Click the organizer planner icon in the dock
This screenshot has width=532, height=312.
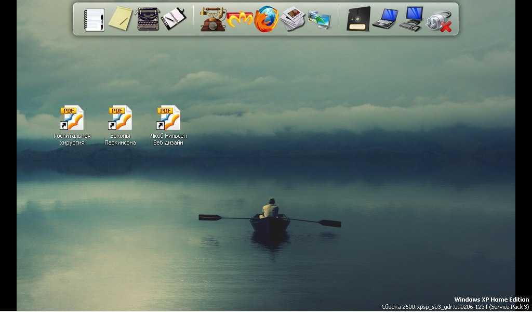click(174, 19)
